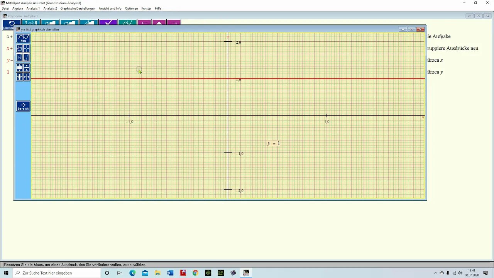The width and height of the screenshot is (494, 278).
Task: Click the purple left arrow toolbar button
Action: click(x=144, y=23)
